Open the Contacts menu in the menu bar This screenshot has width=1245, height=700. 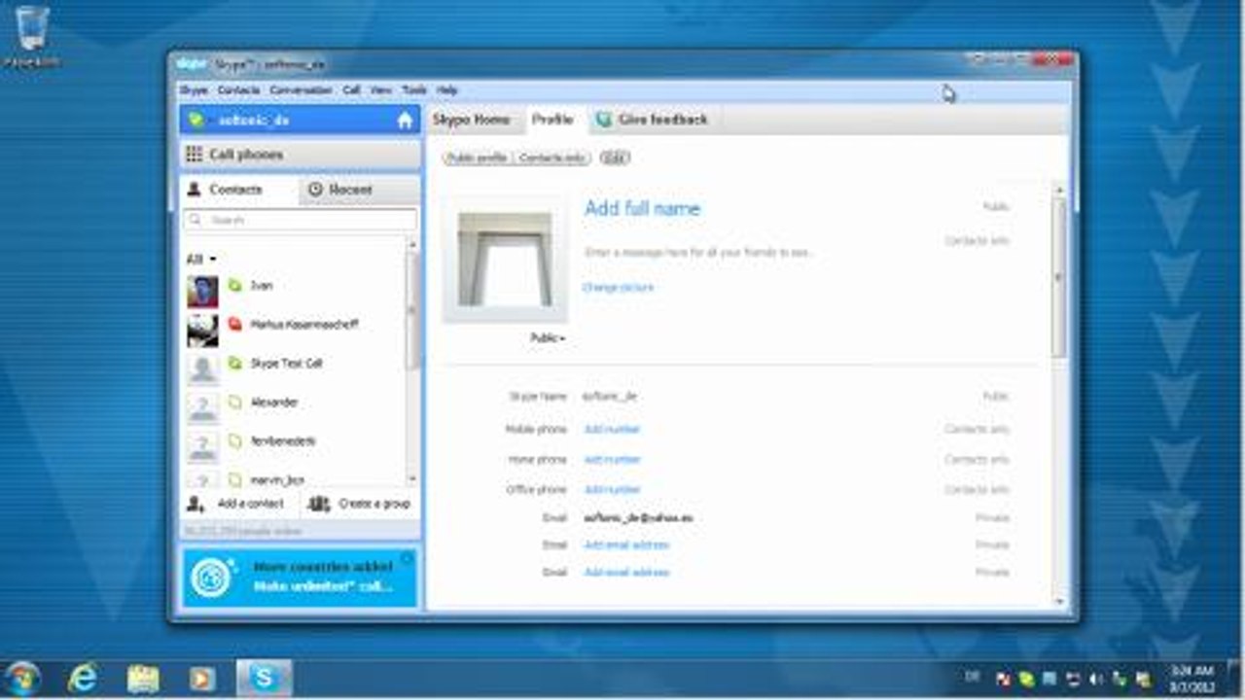[238, 90]
